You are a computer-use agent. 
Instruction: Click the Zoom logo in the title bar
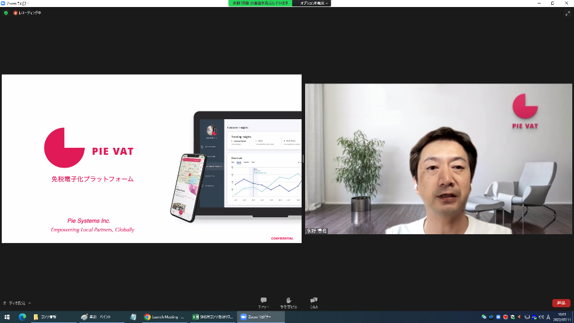4,3
